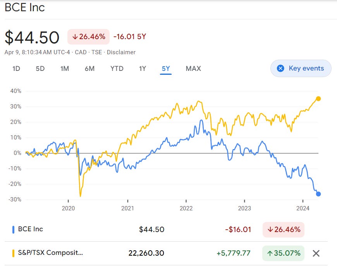
Task: Click the 2021 x-axis label
Action: [127, 208]
